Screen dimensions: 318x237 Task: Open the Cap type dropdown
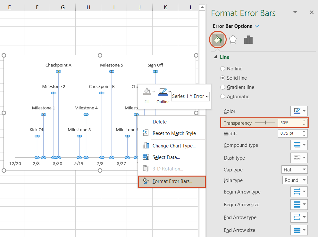tap(294, 170)
